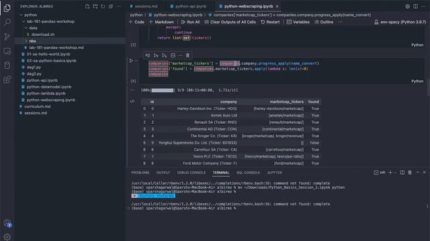430x241 pixels.
Task: Restart the notebook kernel
Action: click(x=270, y=22)
